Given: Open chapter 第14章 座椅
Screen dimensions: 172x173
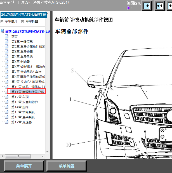Looking at the screenshot, I should pyautogui.click(x=20, y=107).
